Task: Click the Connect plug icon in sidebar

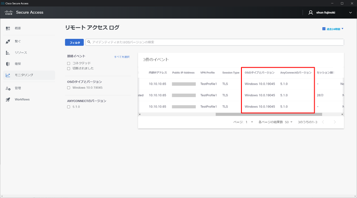Action: coord(8,41)
